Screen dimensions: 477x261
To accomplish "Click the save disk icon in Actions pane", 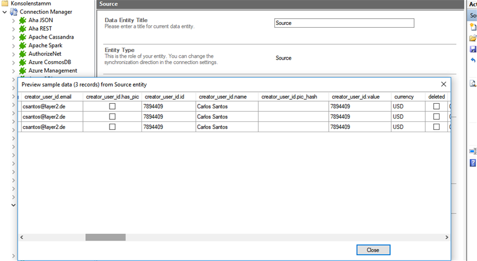I will (x=473, y=50).
